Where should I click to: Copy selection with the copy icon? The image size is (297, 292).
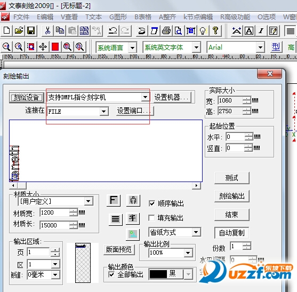[60, 30]
